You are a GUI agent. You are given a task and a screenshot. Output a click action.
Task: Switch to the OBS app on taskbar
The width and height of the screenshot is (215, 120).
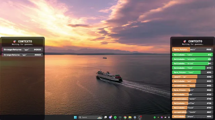(x=140, y=117)
